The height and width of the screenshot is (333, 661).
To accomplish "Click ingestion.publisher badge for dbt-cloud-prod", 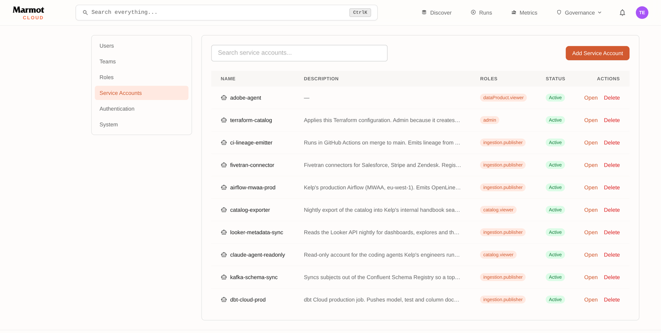I will (x=503, y=299).
